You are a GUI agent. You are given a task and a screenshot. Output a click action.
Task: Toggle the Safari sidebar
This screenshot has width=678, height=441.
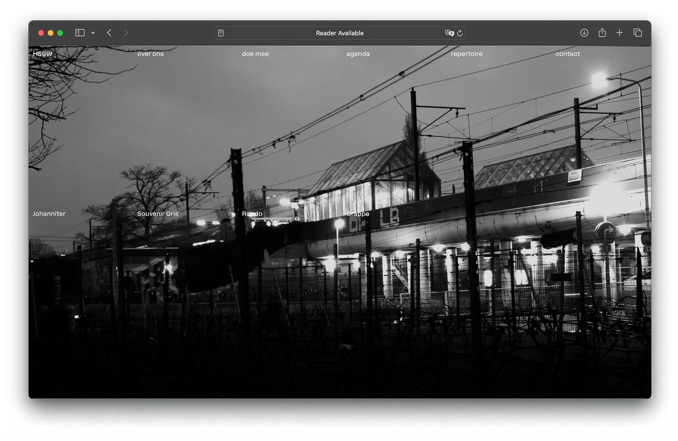(79, 32)
